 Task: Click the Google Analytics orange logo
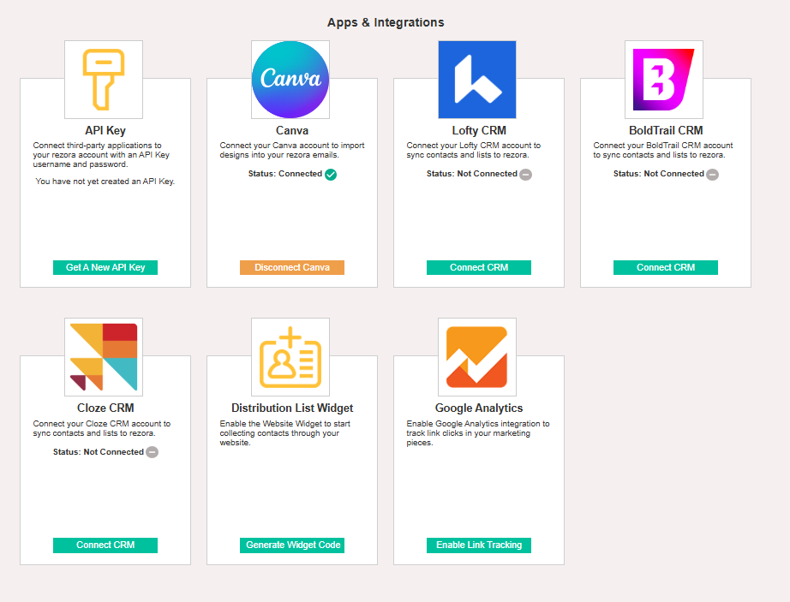point(477,357)
